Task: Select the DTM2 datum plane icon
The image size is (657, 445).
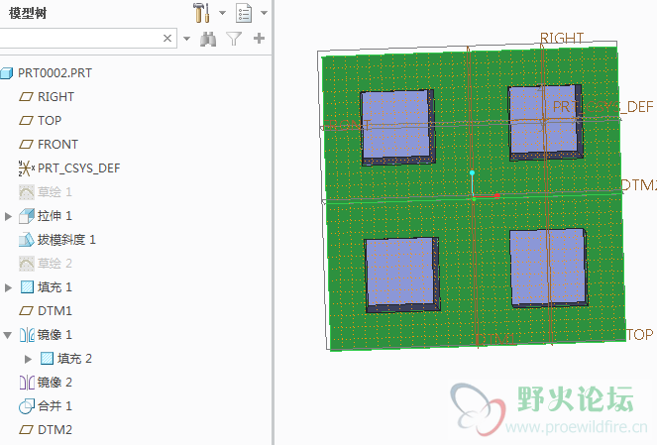Action: [x=26, y=430]
